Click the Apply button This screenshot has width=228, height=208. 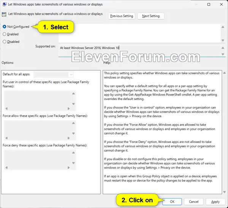[x=215, y=202]
